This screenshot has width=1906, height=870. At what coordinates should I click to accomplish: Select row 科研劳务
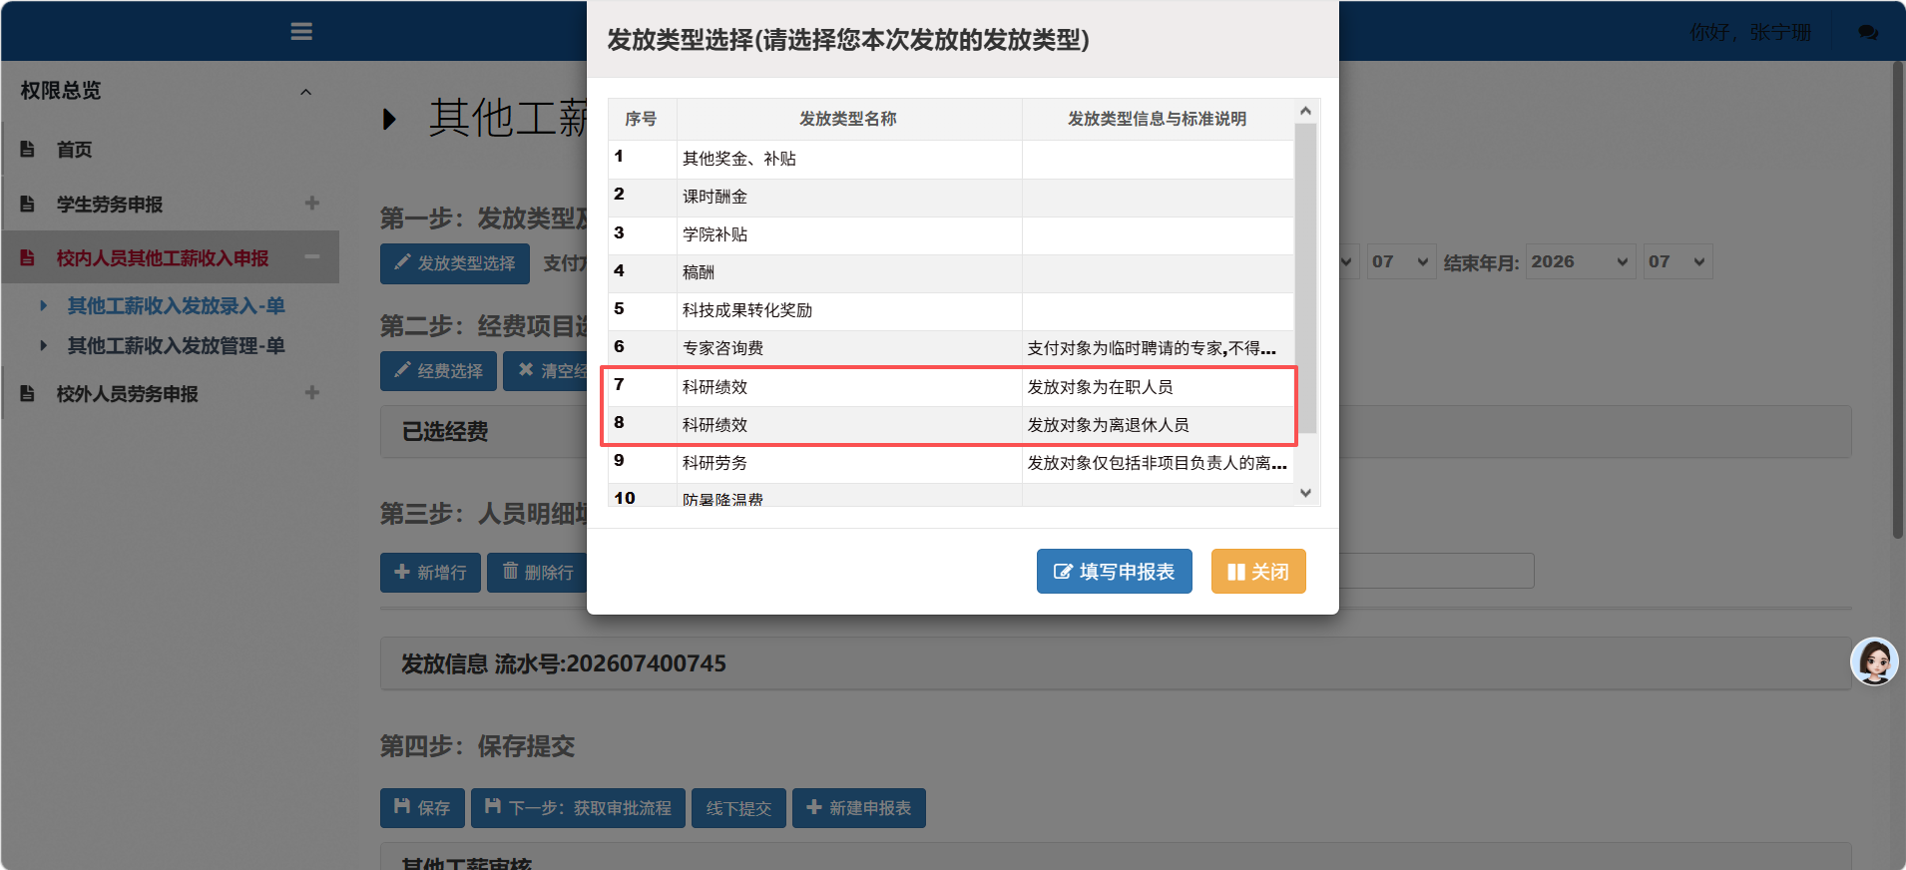point(951,463)
